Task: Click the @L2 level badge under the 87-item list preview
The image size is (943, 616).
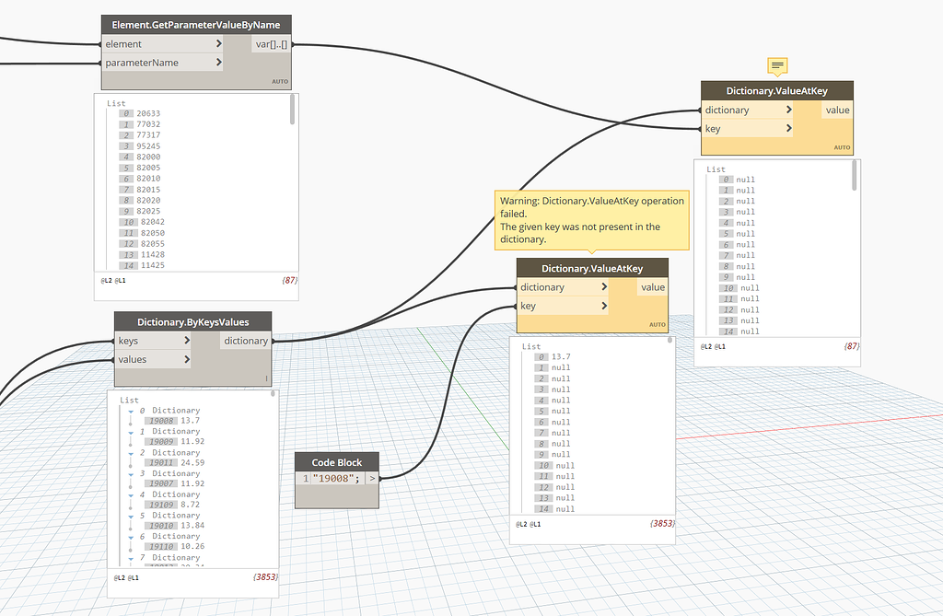Action: pyautogui.click(x=106, y=279)
